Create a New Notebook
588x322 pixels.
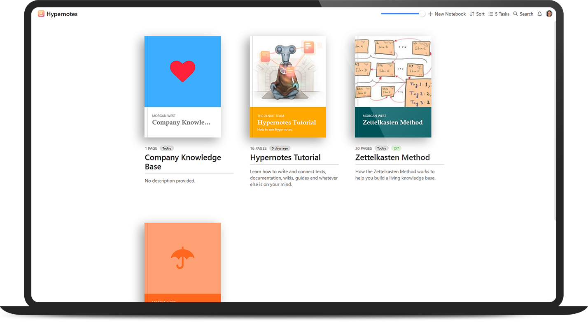447,14
